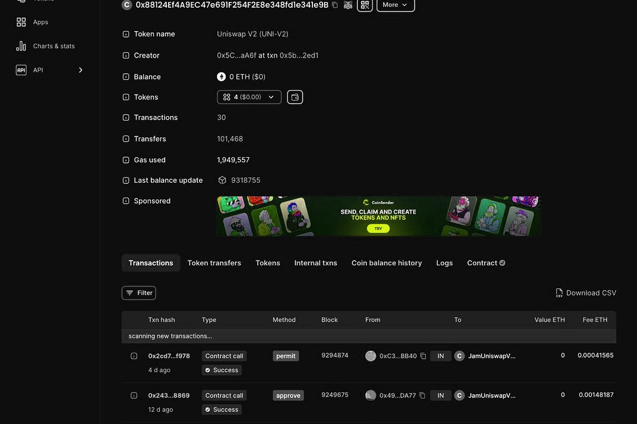This screenshot has height=424, width=637.
Task: Open the Apps sidebar item
Action: 41,22
